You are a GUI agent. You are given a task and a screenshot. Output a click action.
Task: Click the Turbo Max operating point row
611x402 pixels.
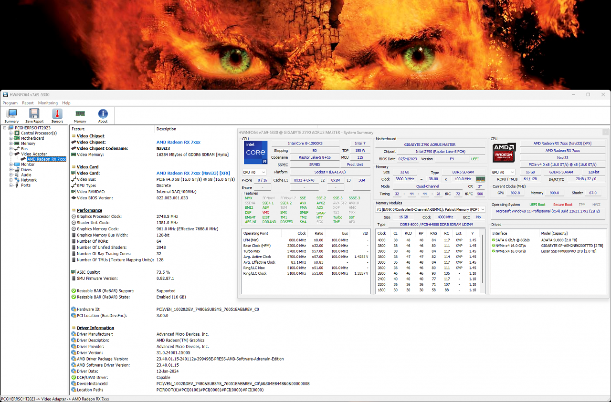pos(305,251)
